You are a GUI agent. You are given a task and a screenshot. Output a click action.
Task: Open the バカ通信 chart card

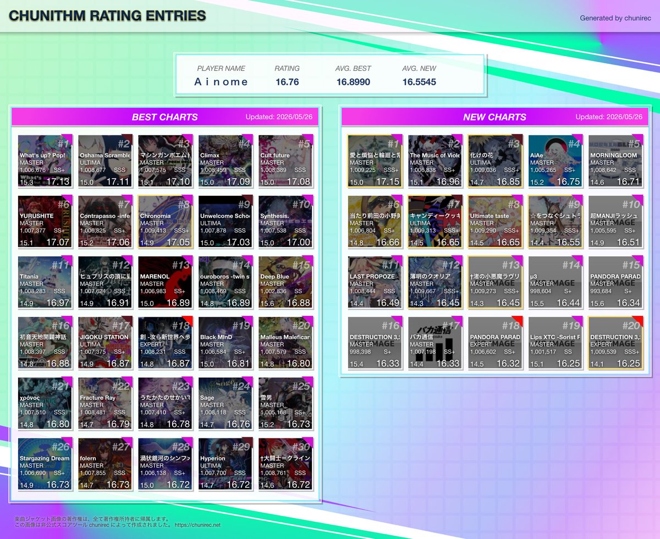point(435,343)
